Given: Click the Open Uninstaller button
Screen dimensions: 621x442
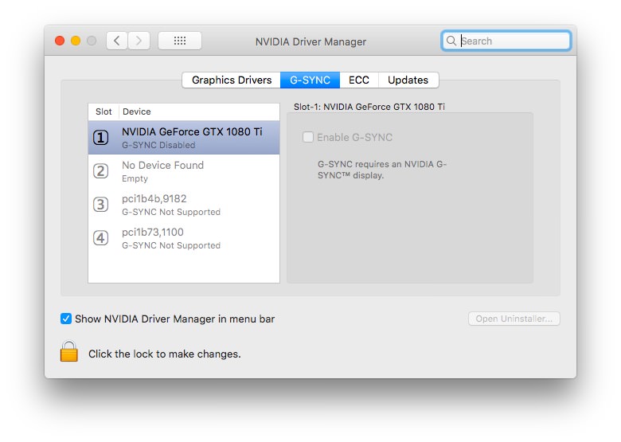Looking at the screenshot, I should click(514, 319).
